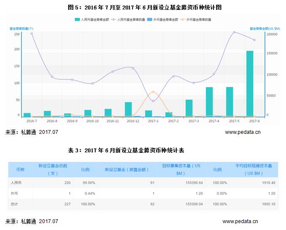Select the orange line peak point at 2017-1

153,92
